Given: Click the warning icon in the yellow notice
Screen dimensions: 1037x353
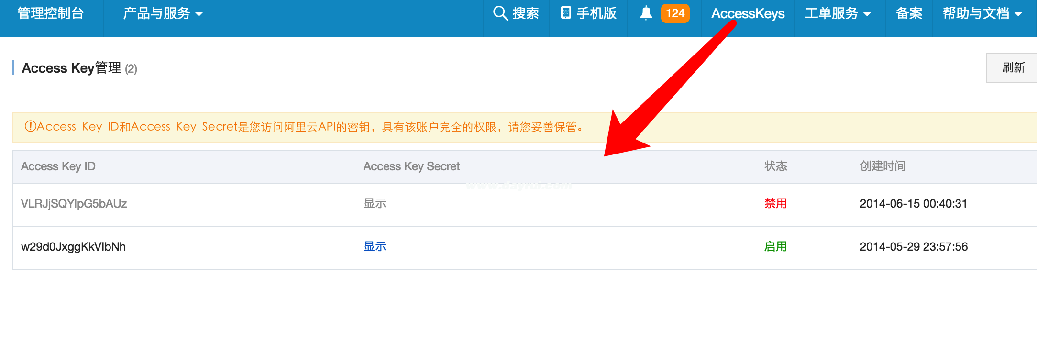Looking at the screenshot, I should coord(31,126).
